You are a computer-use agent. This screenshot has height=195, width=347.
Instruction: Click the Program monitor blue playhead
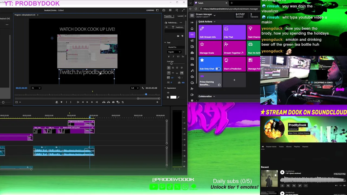[146, 94]
